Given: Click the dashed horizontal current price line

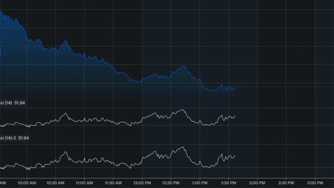Looking at the screenshot, I should pyautogui.click(x=283, y=87).
